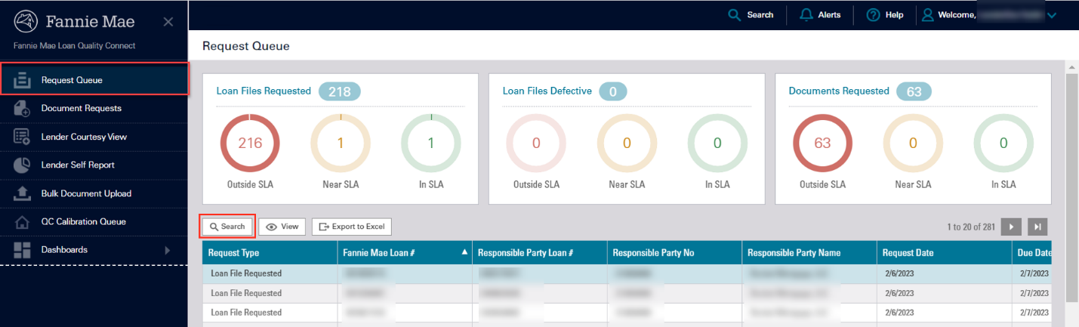Sort by Responsible Party No column
The height and width of the screenshot is (327, 1079).
674,253
